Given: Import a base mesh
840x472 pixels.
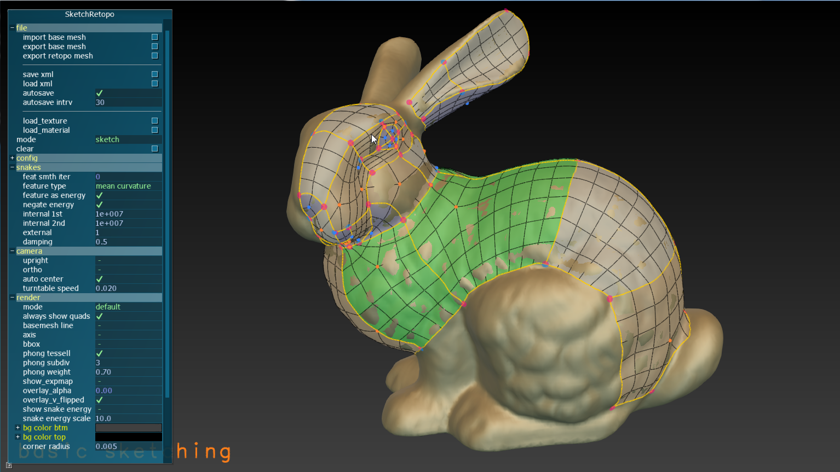Looking at the screenshot, I should [155, 37].
